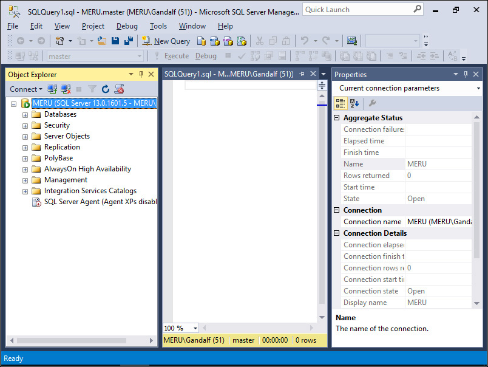Expand the Databases node

point(25,115)
